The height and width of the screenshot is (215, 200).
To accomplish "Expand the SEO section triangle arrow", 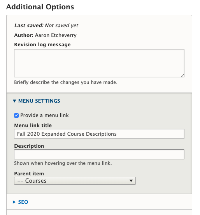I will [x=14, y=202].
